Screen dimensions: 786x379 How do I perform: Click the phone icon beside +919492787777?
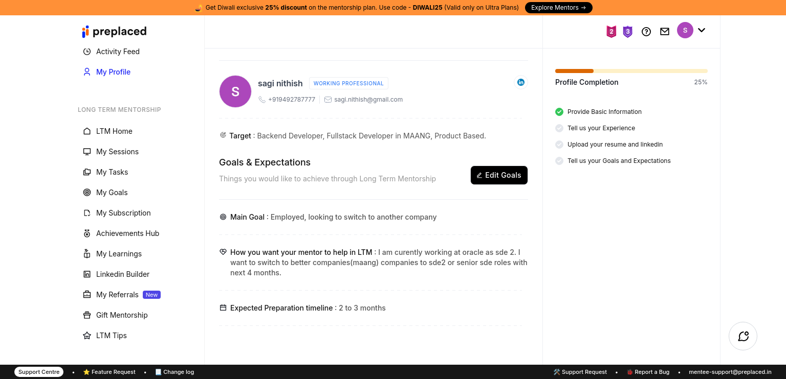coord(262,100)
